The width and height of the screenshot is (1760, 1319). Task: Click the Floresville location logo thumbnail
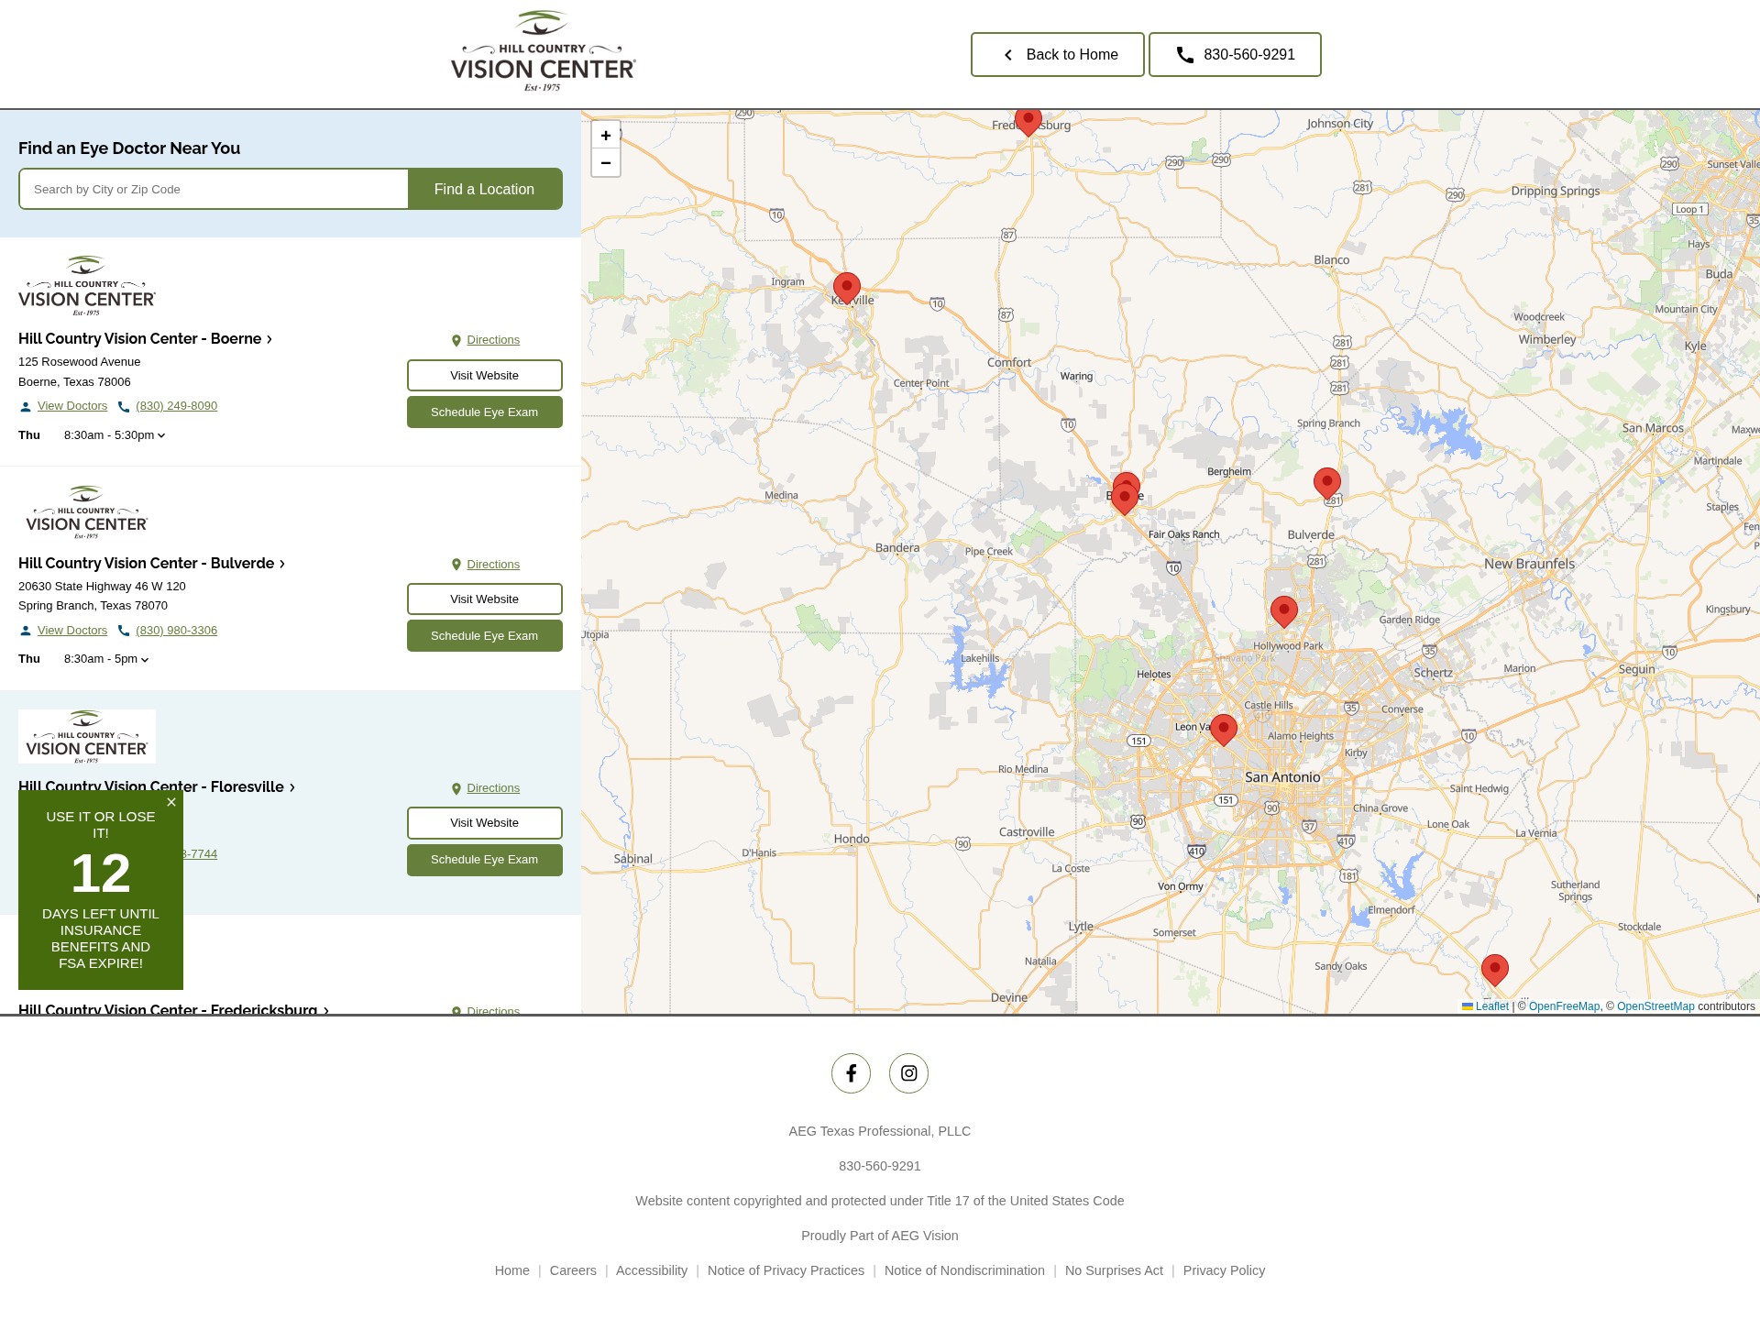[x=87, y=737]
